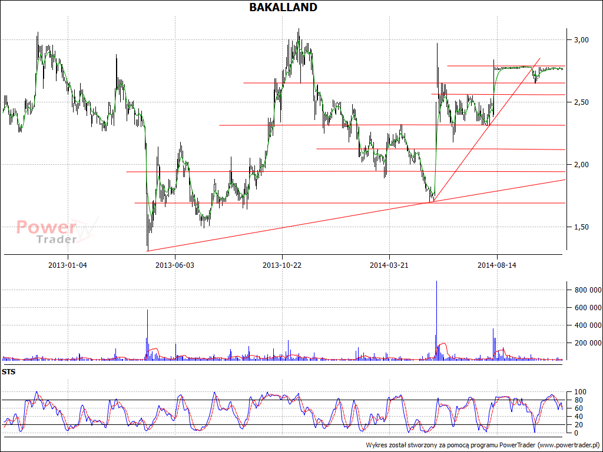Click the STS indicator label

coord(8,372)
